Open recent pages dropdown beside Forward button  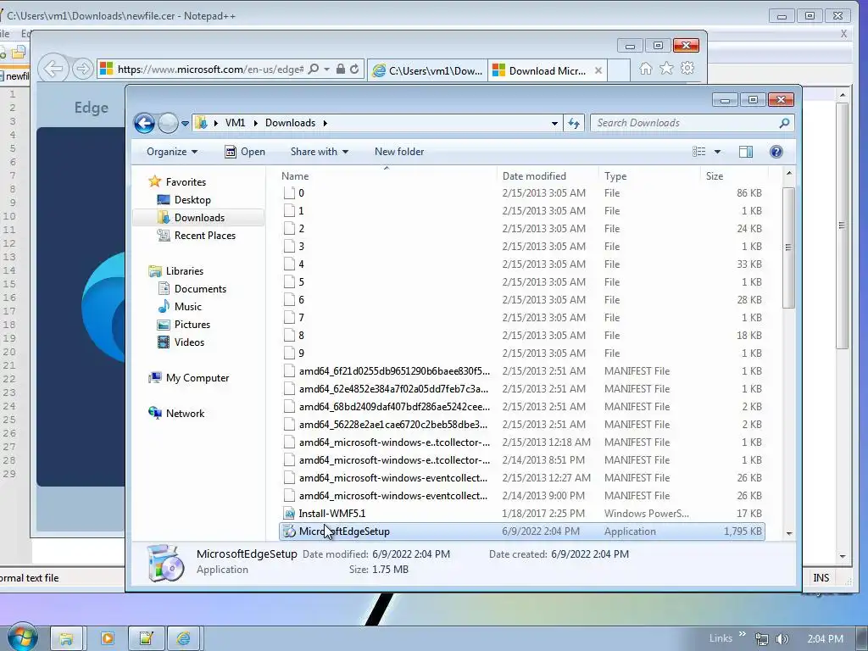tap(185, 124)
